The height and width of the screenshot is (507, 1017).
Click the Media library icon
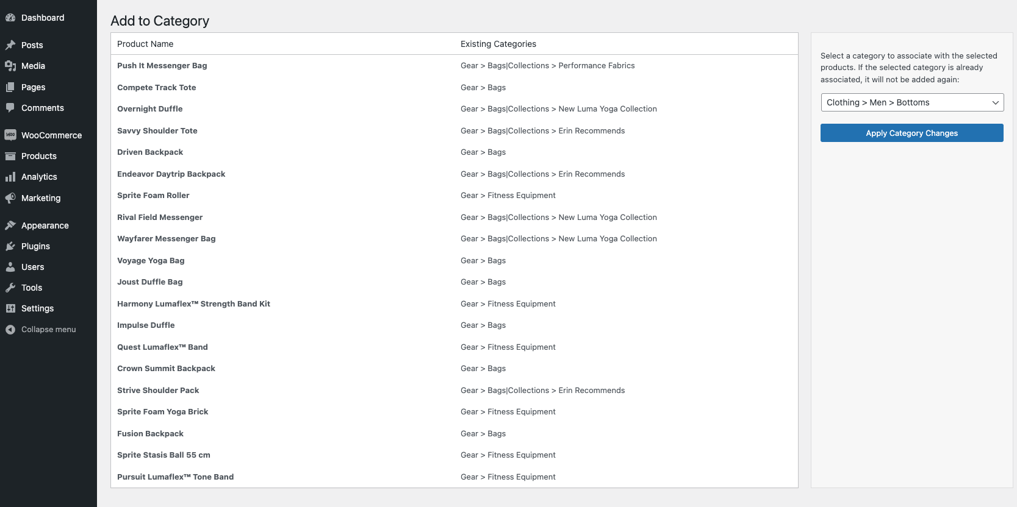10,66
